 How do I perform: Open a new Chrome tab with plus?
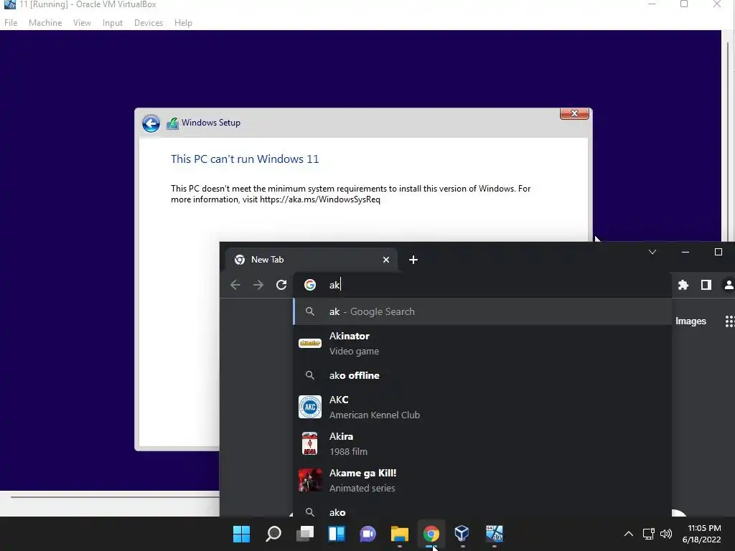(x=413, y=260)
